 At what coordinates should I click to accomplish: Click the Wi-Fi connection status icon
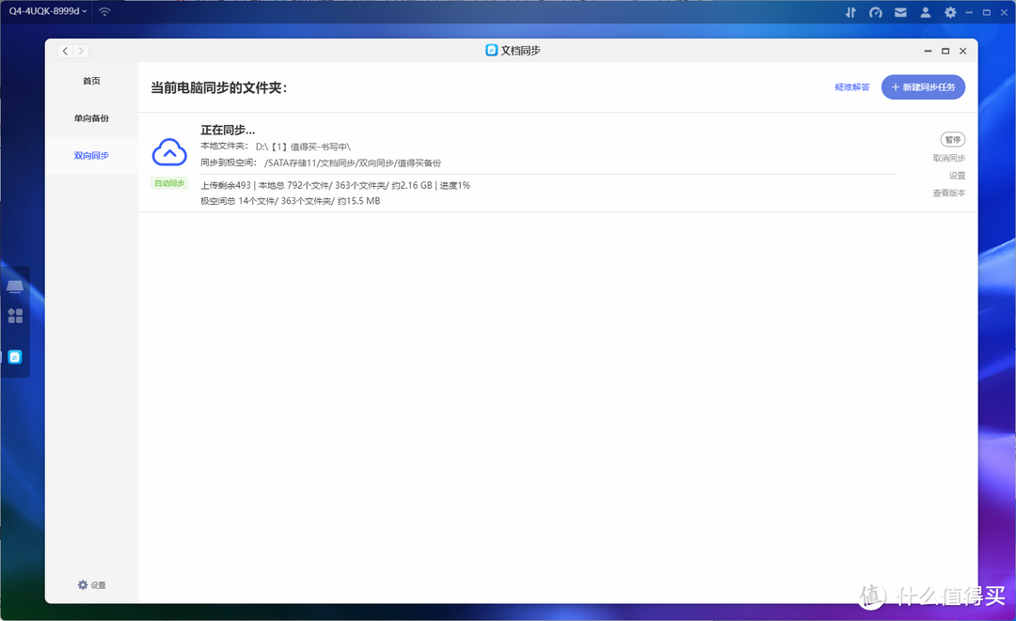pyautogui.click(x=104, y=11)
